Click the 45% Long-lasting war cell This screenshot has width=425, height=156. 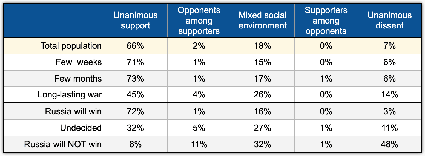click(136, 95)
